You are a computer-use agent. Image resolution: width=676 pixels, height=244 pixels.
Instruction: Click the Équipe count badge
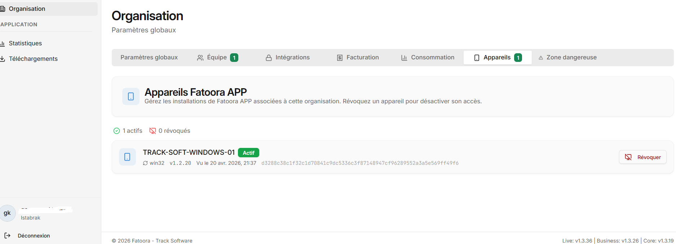[234, 58]
